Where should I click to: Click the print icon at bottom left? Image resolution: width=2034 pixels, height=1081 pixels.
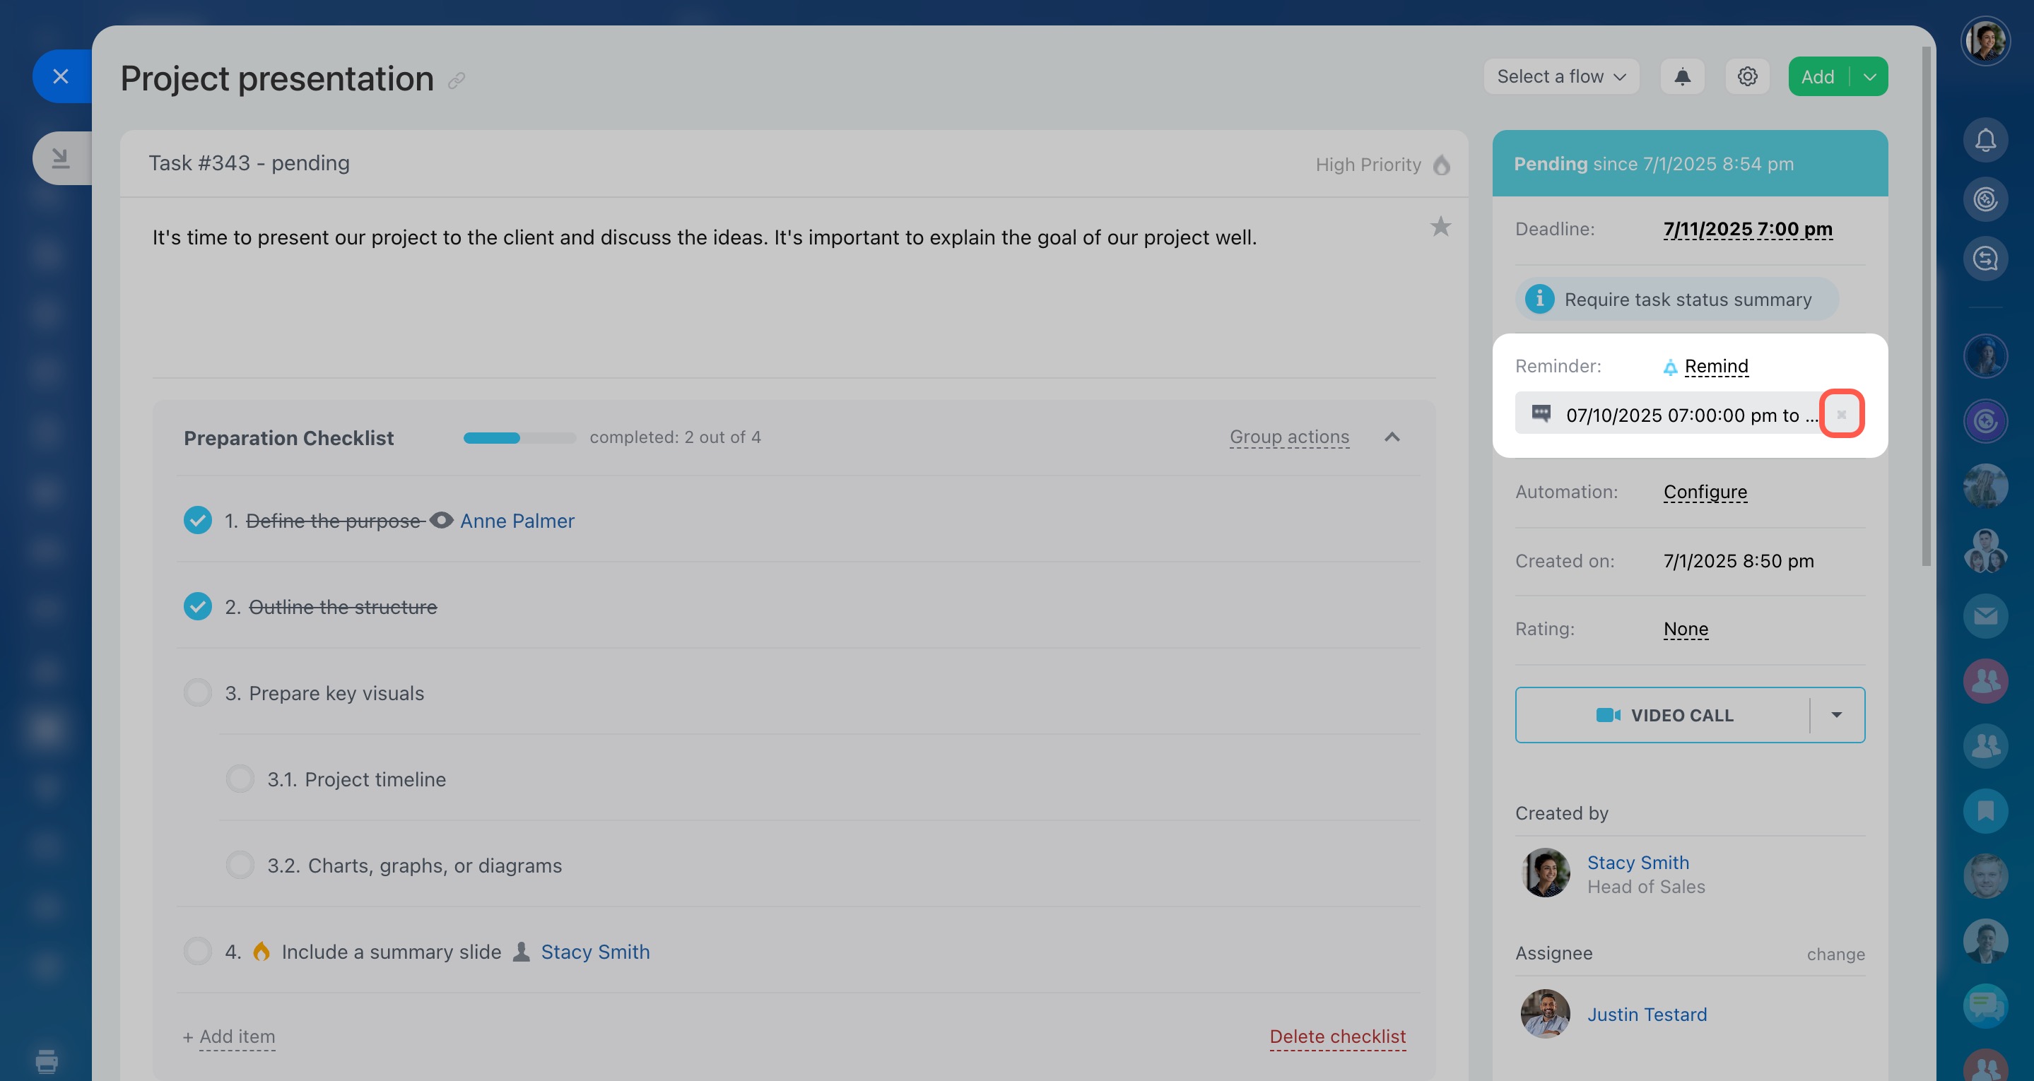[47, 1061]
